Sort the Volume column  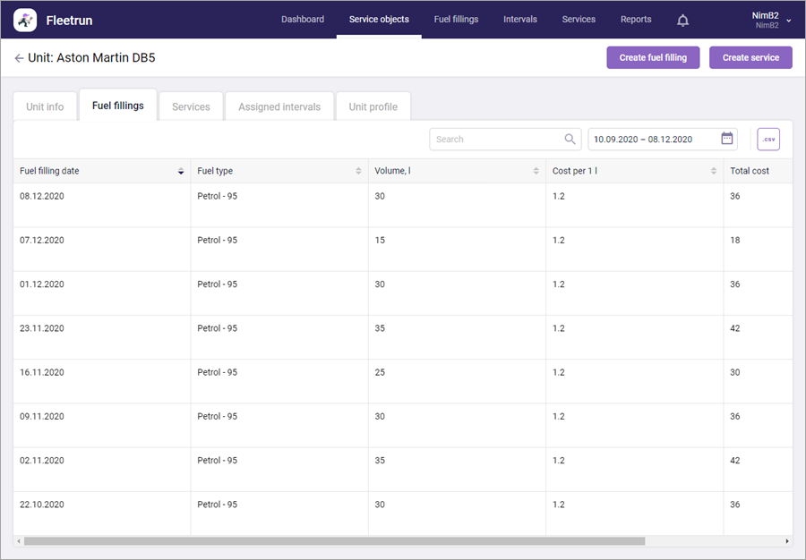point(536,171)
